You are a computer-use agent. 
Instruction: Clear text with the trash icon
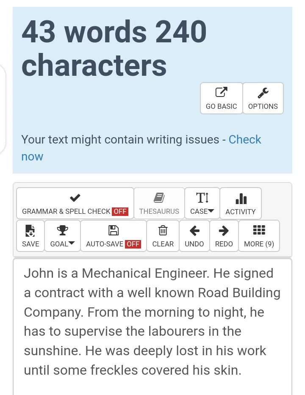(163, 230)
